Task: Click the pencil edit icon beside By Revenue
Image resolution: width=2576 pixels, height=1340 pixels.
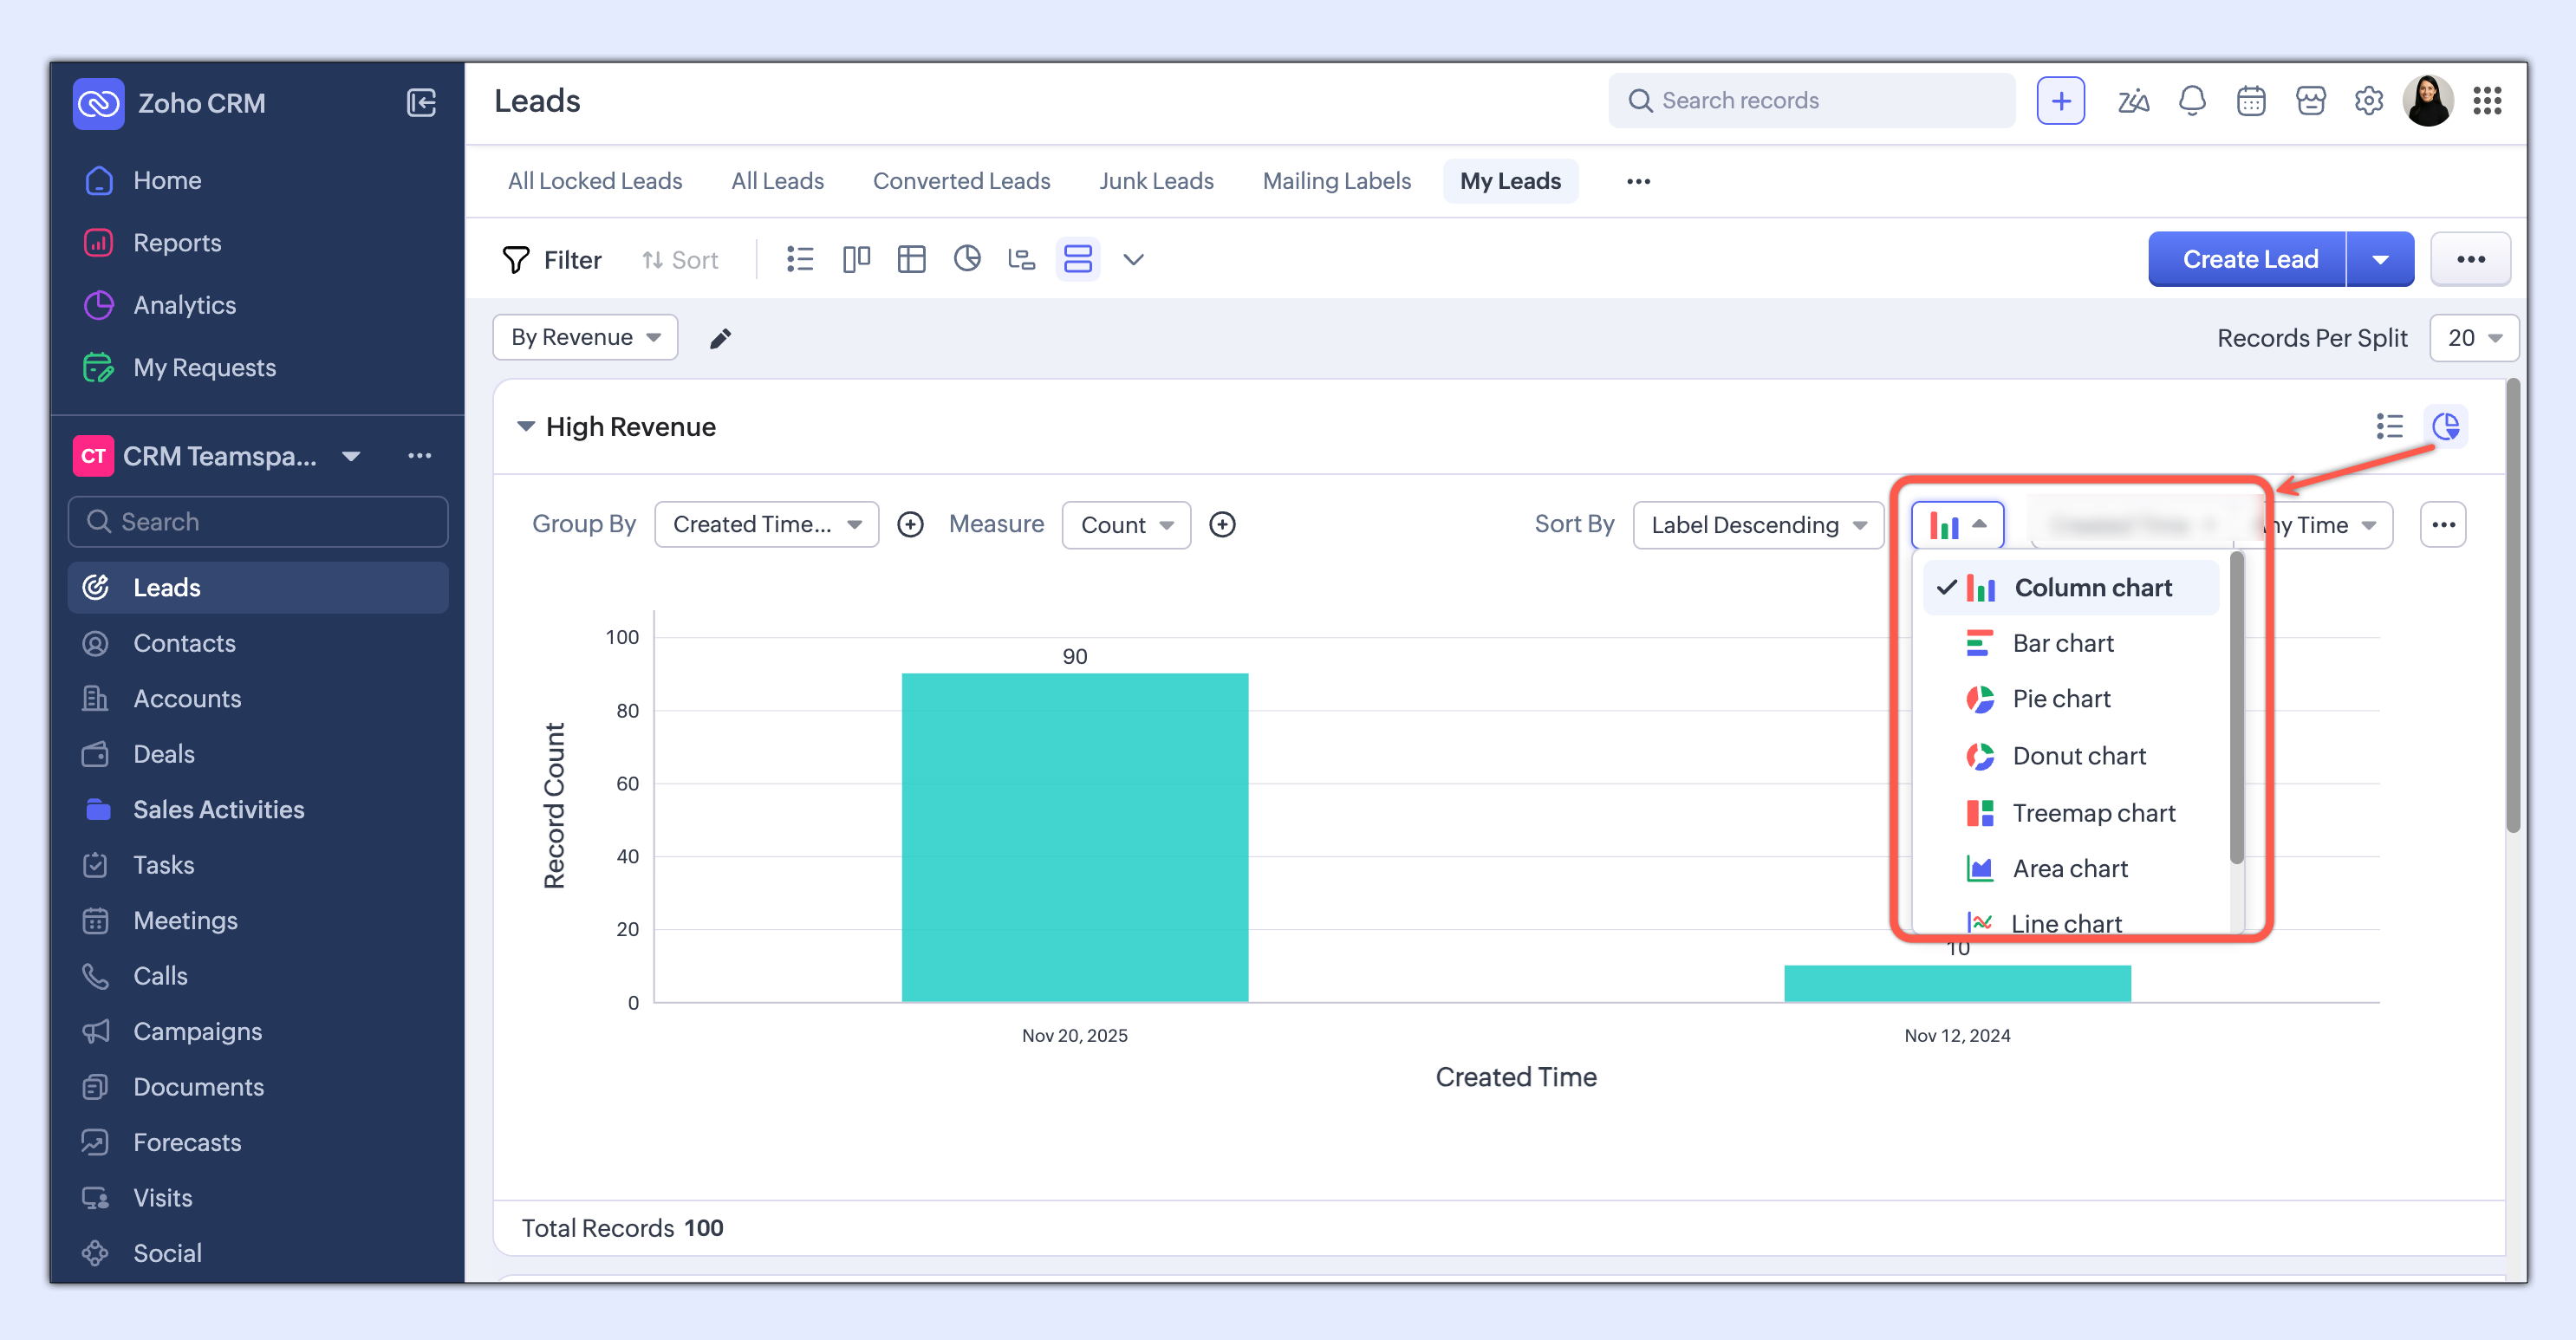Action: click(720, 339)
